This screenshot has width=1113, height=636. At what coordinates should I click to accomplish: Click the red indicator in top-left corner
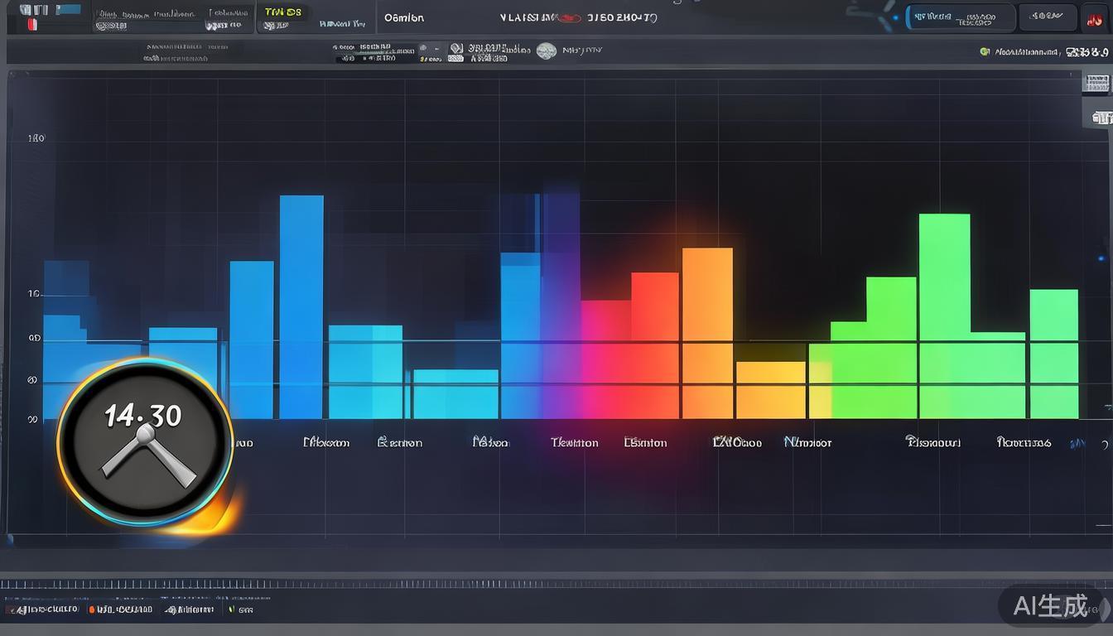pyautogui.click(x=32, y=25)
